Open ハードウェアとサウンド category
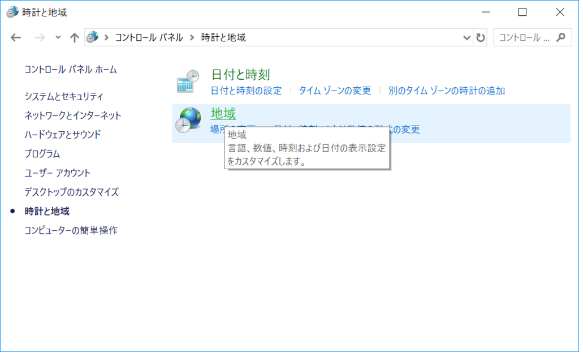Image resolution: width=579 pixels, height=352 pixels. 63,135
